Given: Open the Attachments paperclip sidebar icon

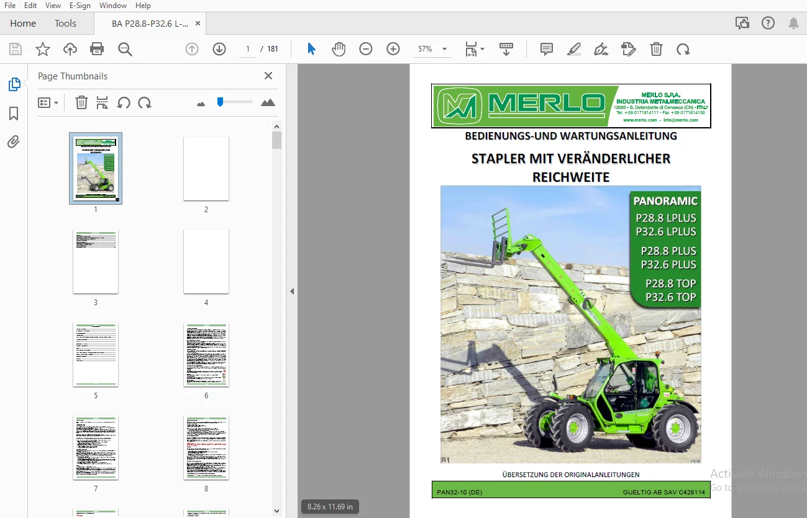Looking at the screenshot, I should point(14,142).
